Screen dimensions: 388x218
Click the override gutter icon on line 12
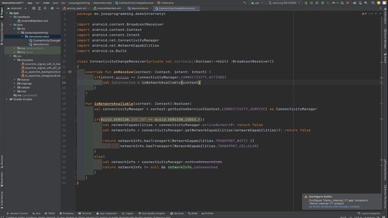(x=70, y=72)
